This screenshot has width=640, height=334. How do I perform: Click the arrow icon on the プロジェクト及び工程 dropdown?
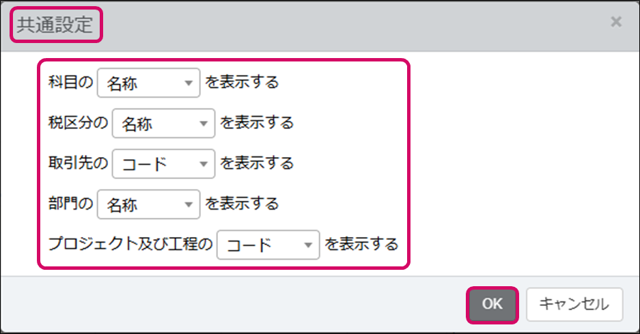(x=307, y=245)
